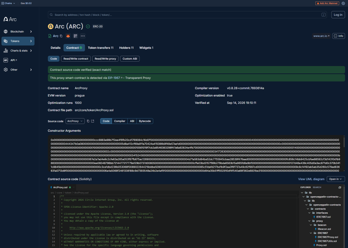The image size is (348, 248).
Task: Click the Arc token coin icon
Action: pos(51,27)
